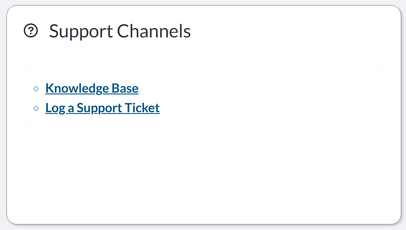Viewport: 406px width, 230px height.
Task: Start logging a new support ticket
Action: [102, 108]
